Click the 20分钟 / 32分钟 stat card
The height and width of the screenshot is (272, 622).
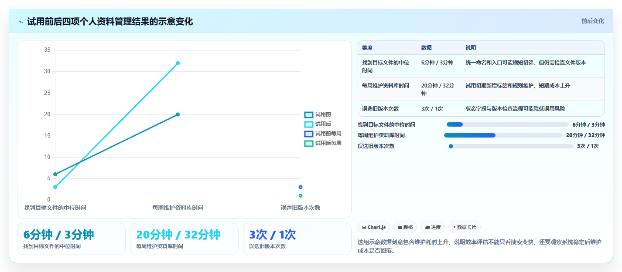[184, 239]
